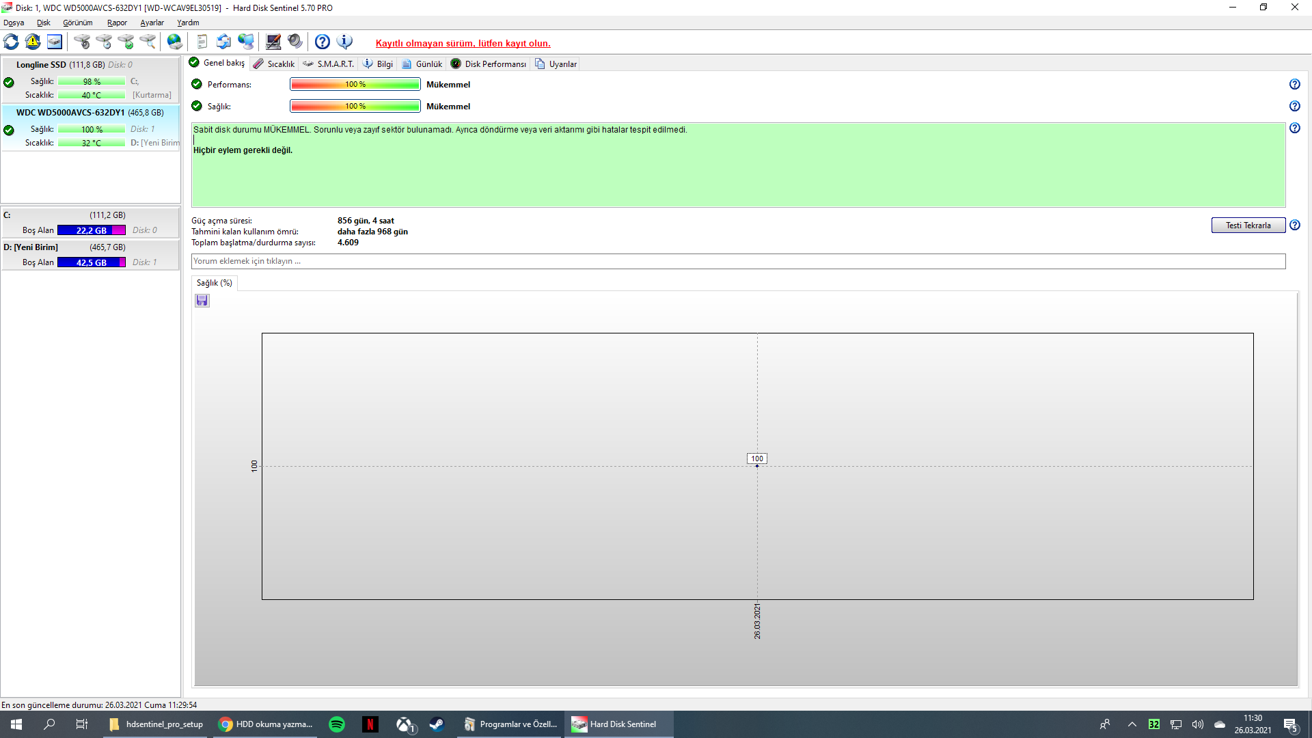Image resolution: width=1312 pixels, height=738 pixels.
Task: Click the disk with green checkmark icon
Action: coord(126,42)
